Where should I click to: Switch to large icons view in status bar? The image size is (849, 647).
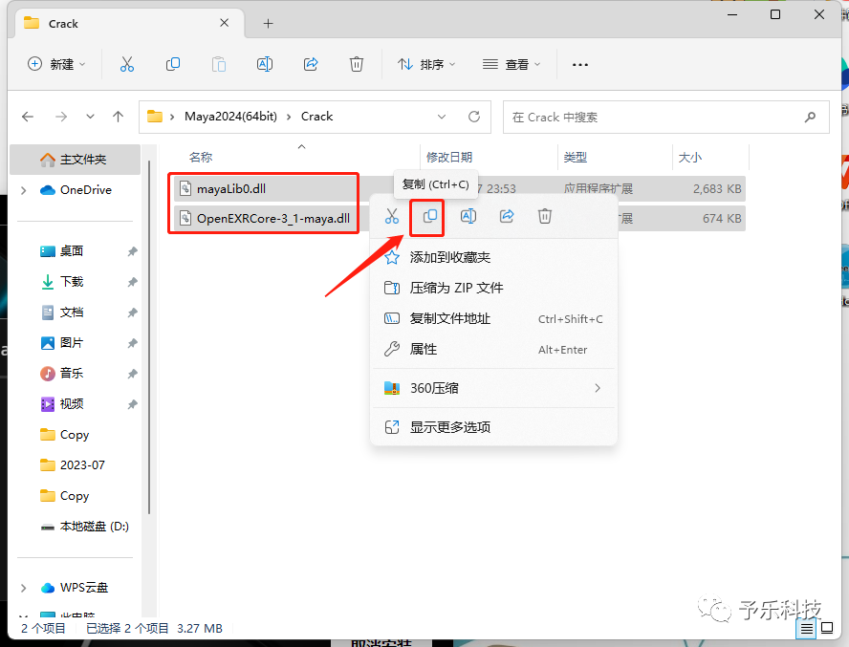(827, 628)
